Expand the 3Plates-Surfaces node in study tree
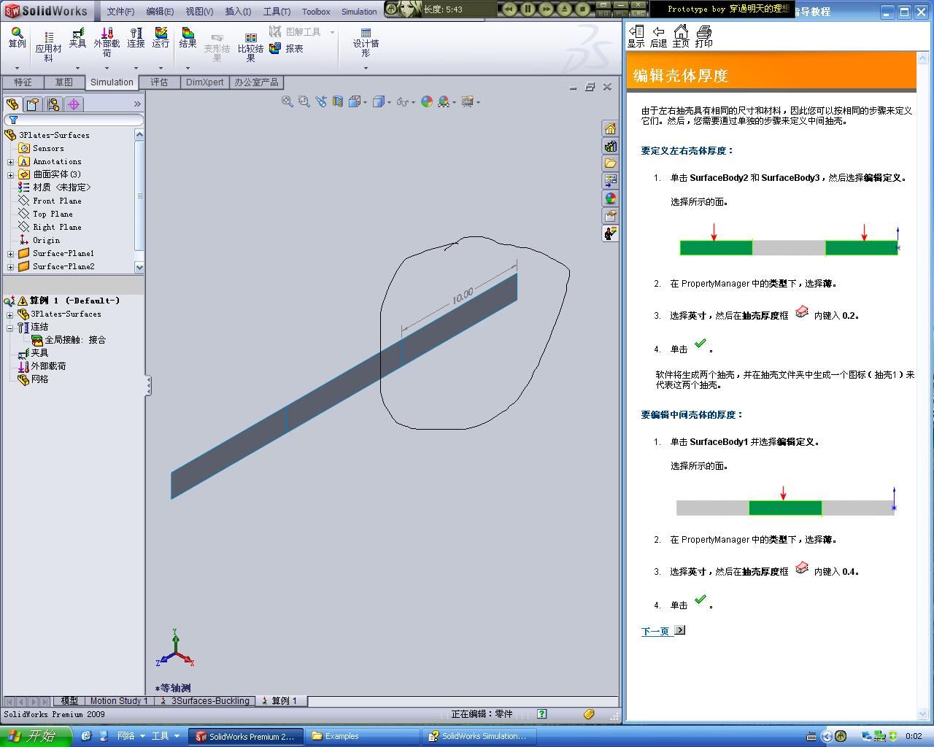Image resolution: width=934 pixels, height=747 pixels. click(x=10, y=315)
